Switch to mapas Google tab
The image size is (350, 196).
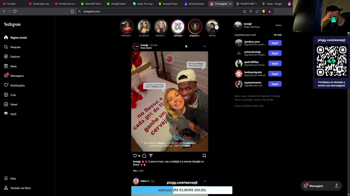click(273, 4)
